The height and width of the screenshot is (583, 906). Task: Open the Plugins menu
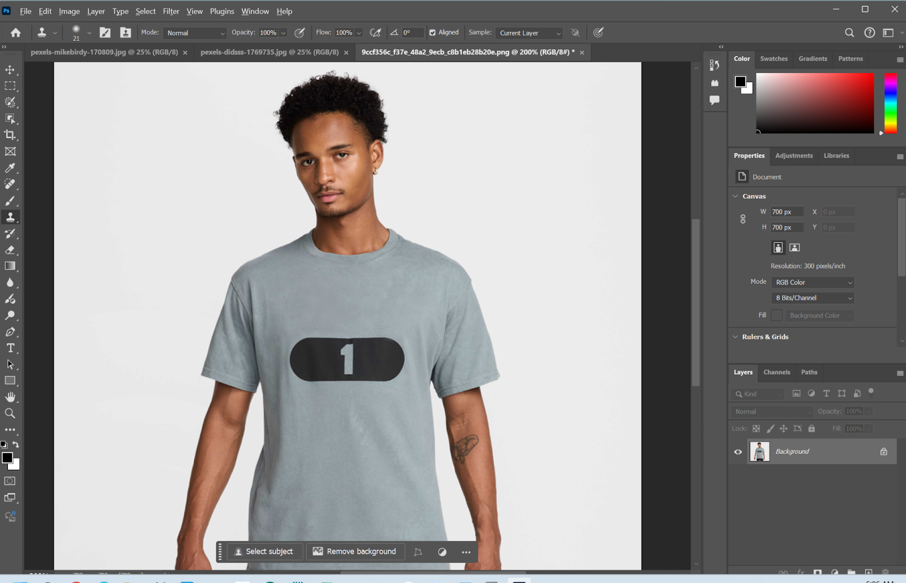(x=222, y=11)
